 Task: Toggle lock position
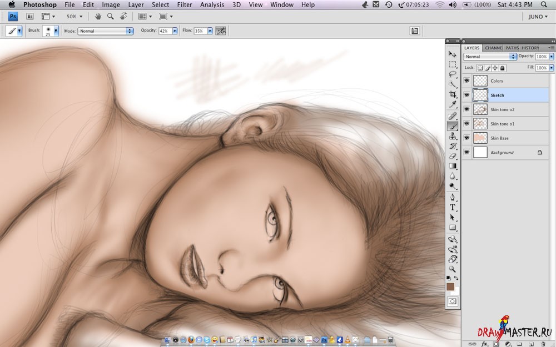(x=495, y=68)
